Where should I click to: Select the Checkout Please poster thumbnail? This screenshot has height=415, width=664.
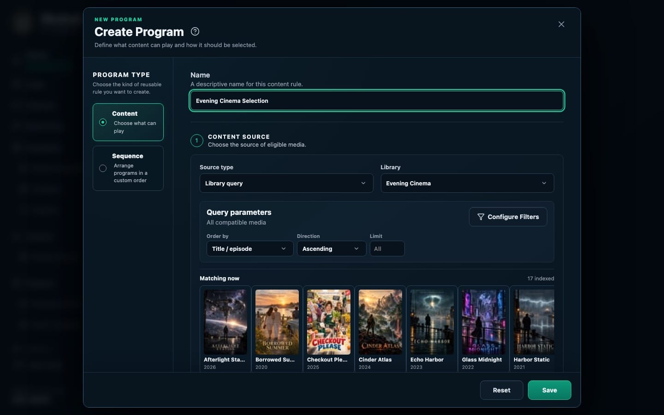[x=329, y=322]
